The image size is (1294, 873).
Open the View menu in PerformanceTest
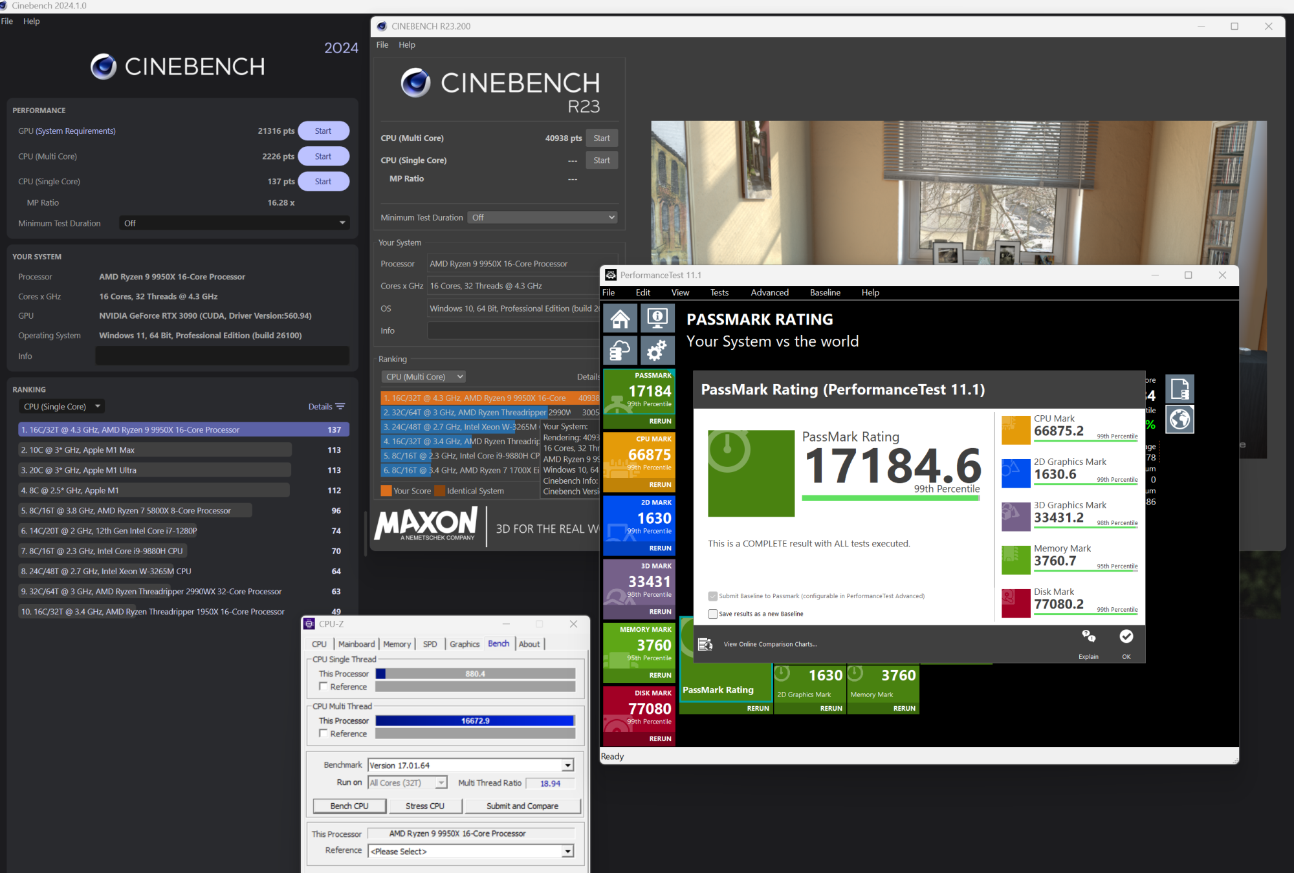point(680,293)
